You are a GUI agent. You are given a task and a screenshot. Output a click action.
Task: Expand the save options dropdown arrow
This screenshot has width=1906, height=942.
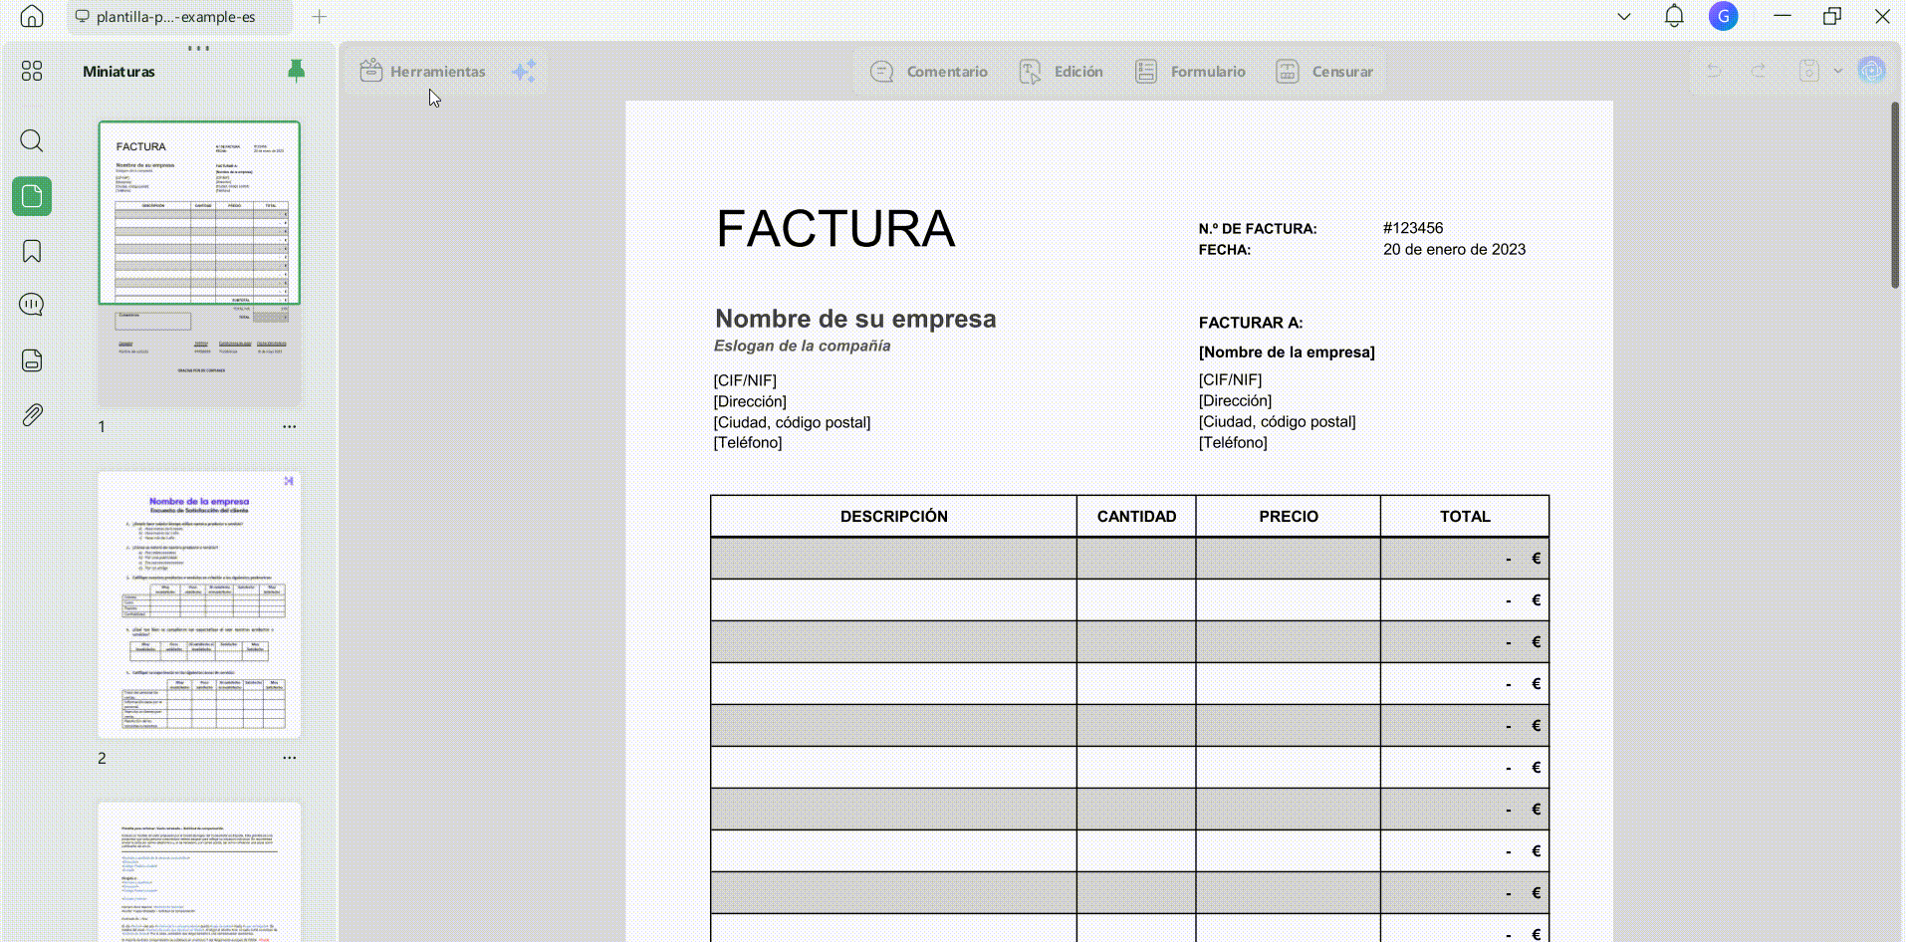tap(1838, 71)
